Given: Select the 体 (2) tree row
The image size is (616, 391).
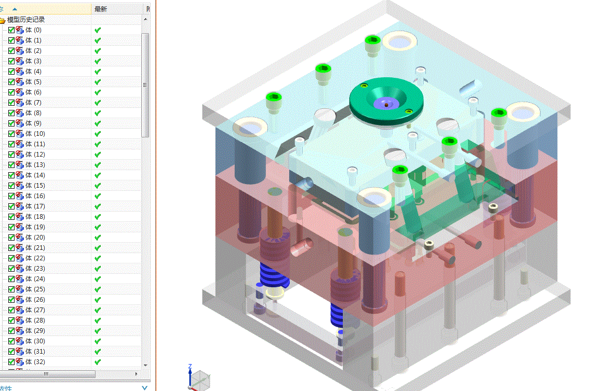Looking at the screenshot, I should click(71, 51).
